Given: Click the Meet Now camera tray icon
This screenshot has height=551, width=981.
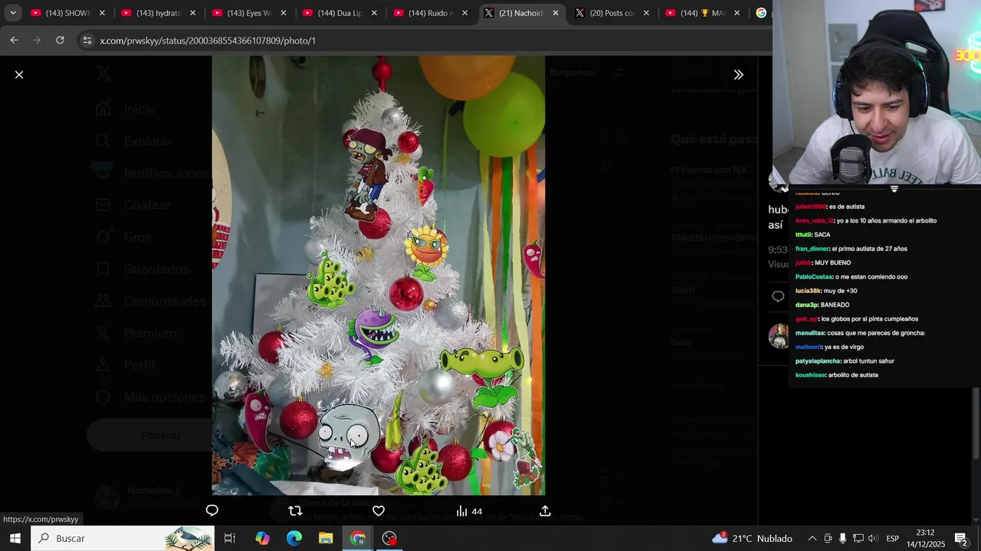Looking at the screenshot, I should click(828, 538).
